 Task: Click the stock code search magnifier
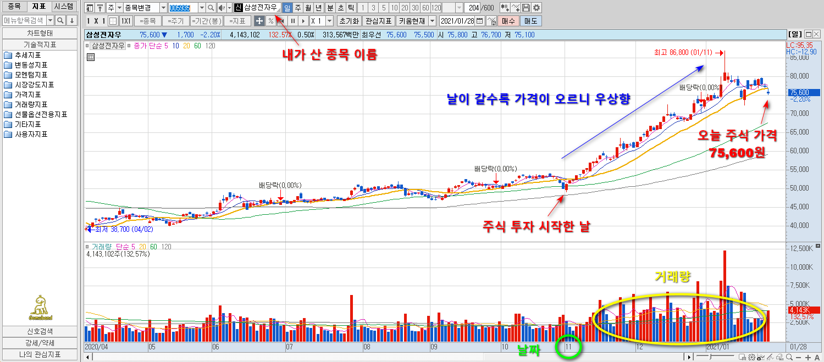[211, 8]
